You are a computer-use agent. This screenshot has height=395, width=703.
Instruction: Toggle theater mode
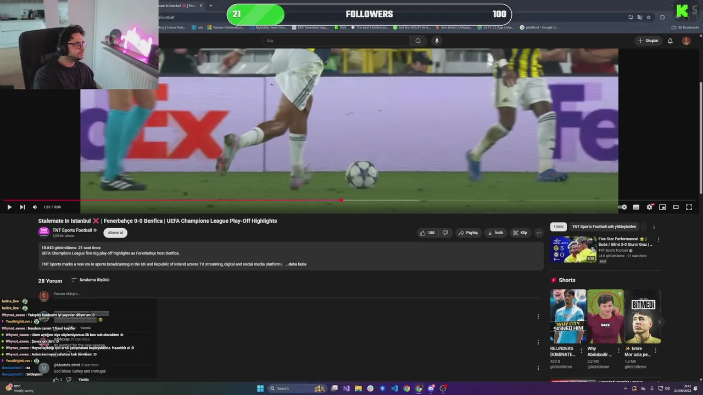pyautogui.click(x=676, y=207)
